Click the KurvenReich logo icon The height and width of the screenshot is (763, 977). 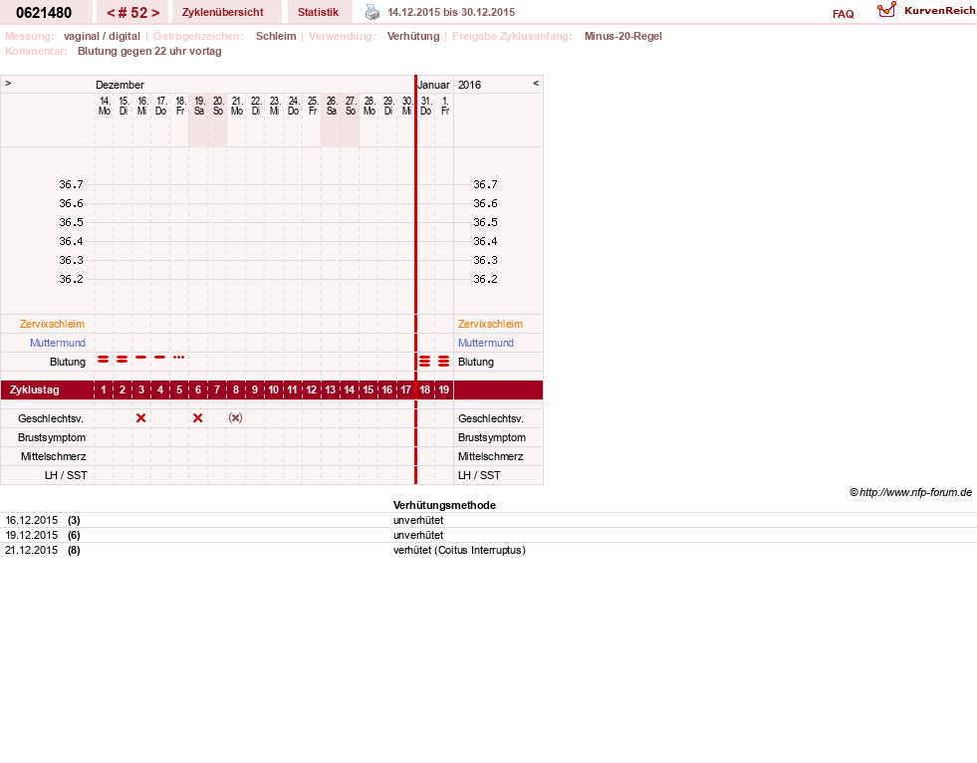(886, 10)
